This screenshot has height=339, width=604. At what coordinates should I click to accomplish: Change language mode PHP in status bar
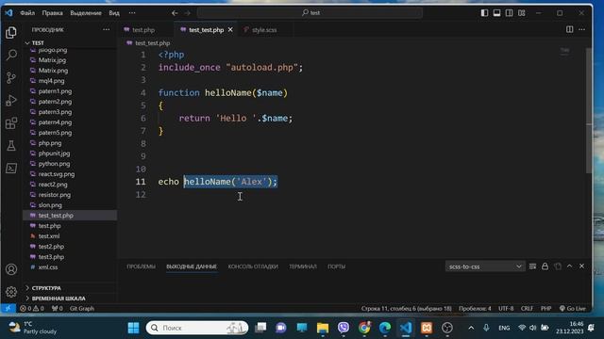coord(545,308)
